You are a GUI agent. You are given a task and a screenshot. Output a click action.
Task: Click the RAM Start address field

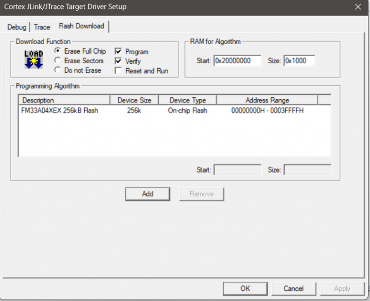[x=237, y=61]
